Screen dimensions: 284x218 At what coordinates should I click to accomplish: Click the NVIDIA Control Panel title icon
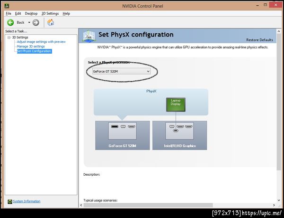point(7,6)
